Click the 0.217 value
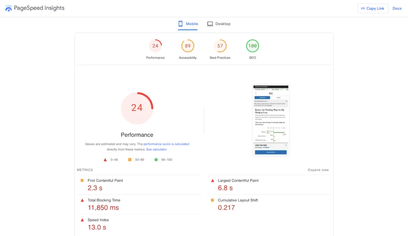This screenshot has width=408, height=236. 226,208
